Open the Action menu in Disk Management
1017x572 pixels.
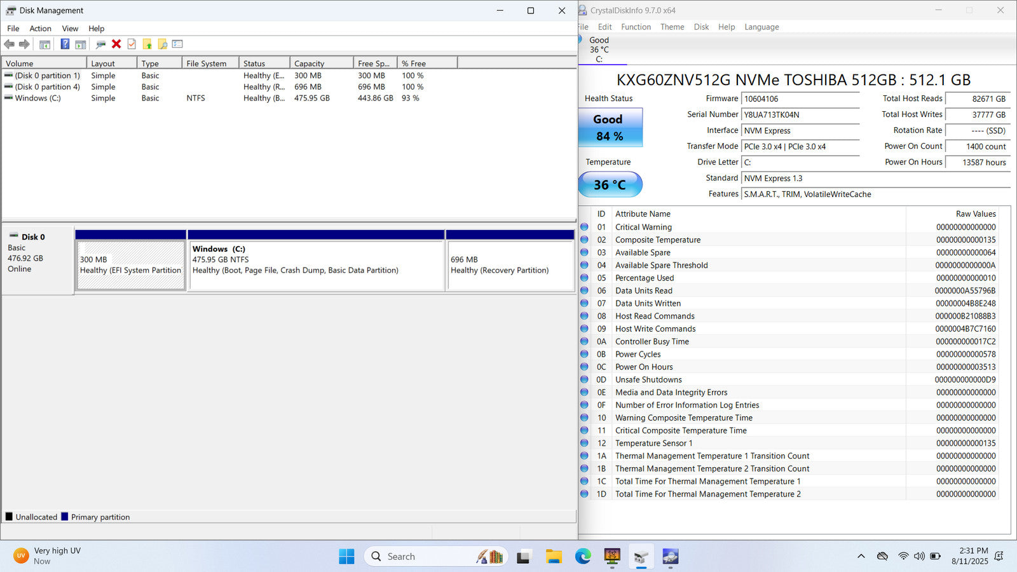[40, 29]
